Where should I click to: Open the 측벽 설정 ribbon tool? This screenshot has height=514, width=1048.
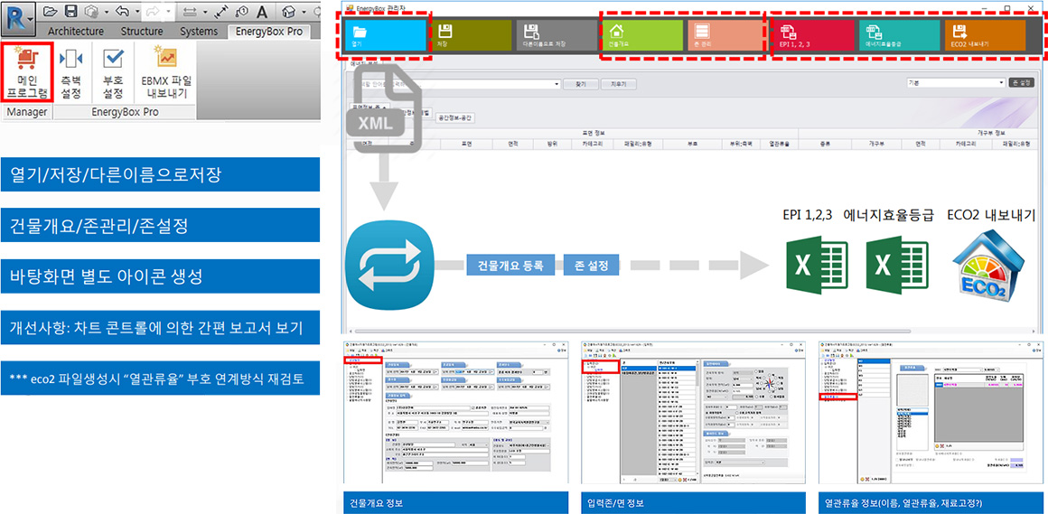point(71,73)
